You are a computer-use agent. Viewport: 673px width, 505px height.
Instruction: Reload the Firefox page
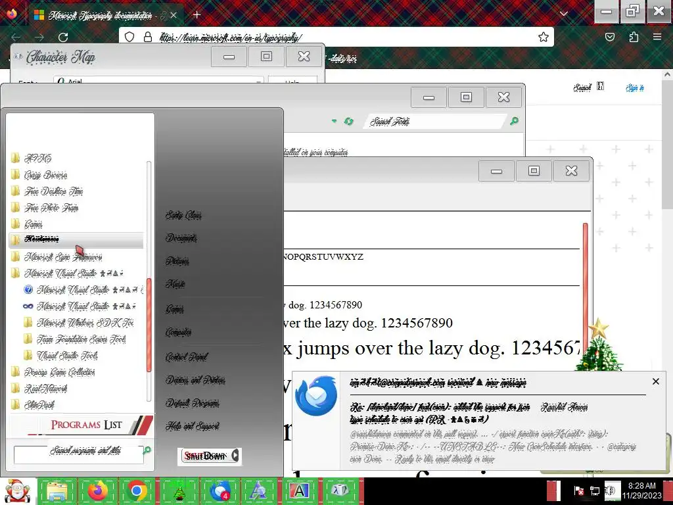[63, 37]
